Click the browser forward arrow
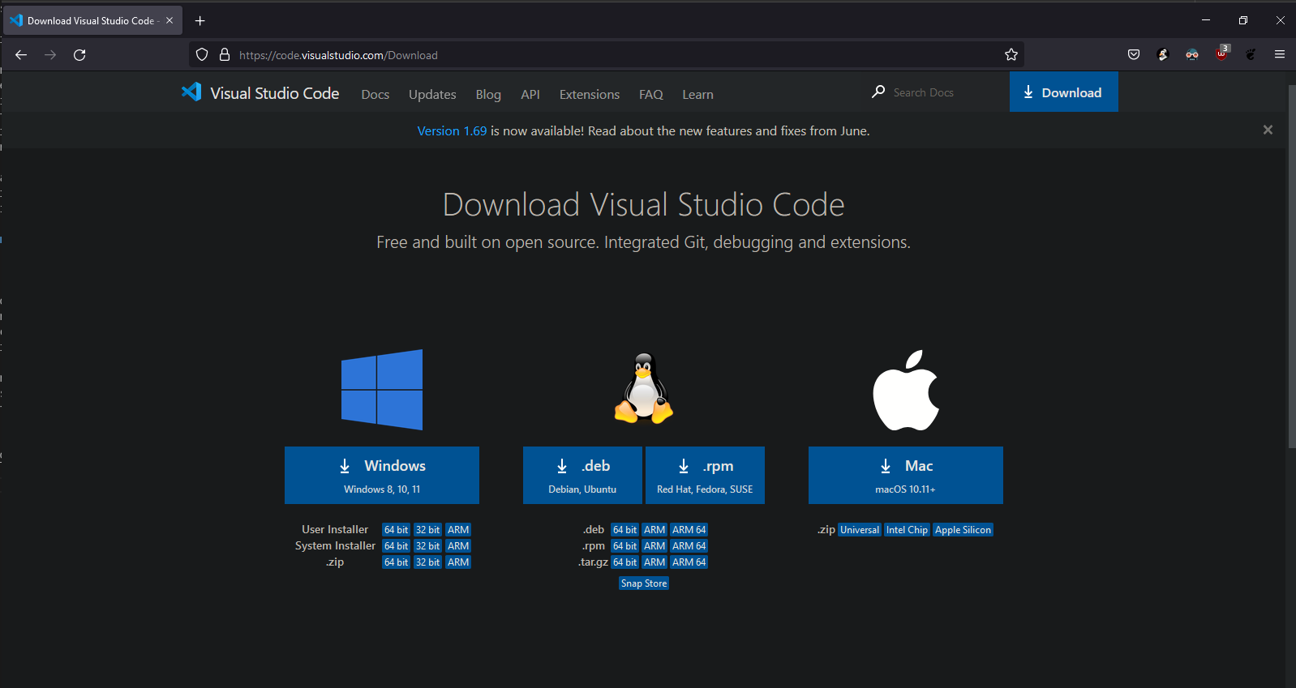Image resolution: width=1296 pixels, height=688 pixels. pos(50,55)
